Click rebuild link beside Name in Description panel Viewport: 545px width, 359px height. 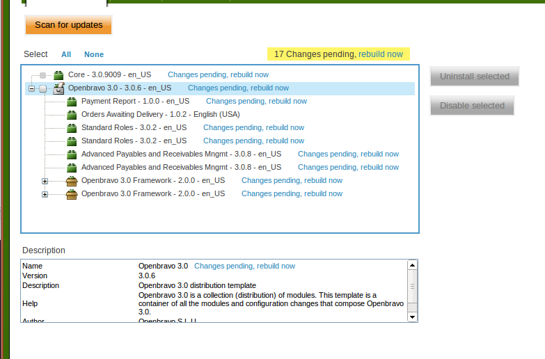(245, 266)
